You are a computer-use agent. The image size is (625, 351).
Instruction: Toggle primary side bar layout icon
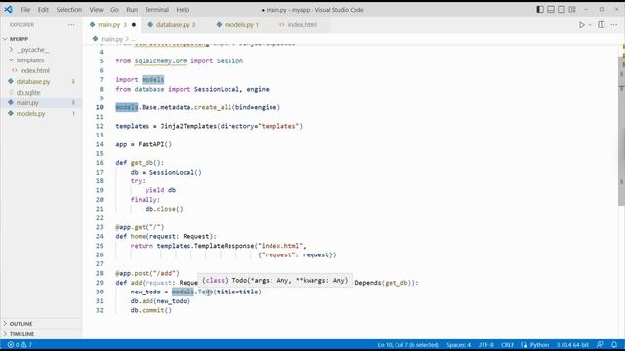tap(540, 9)
